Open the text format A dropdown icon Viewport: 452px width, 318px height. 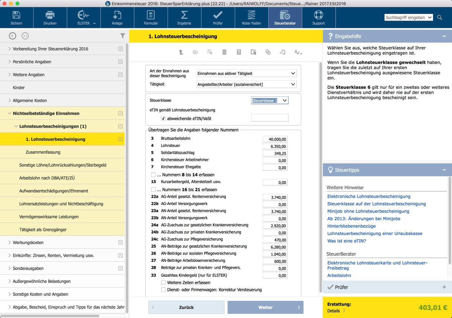(x=298, y=52)
